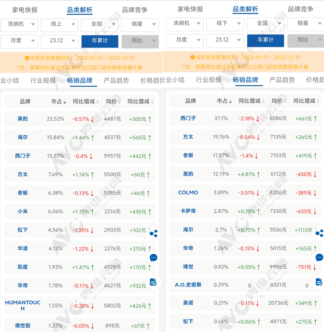The height and width of the screenshot is (332, 324).
Task: Open HUMANTOUCH brand link
Action: click(x=23, y=306)
